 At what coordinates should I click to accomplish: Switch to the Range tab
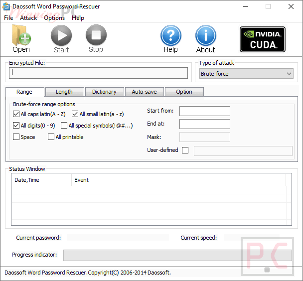[24, 92]
